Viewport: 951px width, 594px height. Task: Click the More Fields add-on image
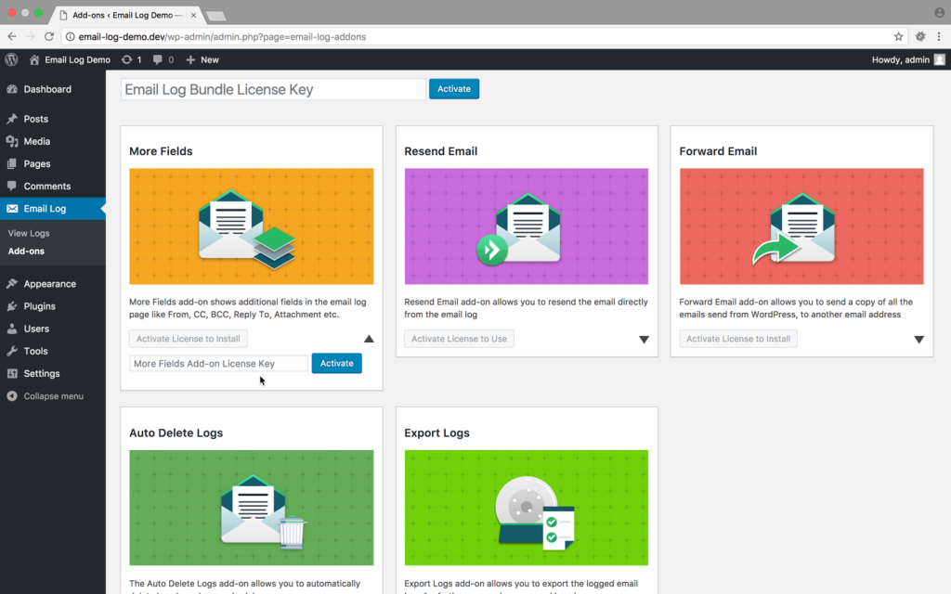[x=251, y=226]
